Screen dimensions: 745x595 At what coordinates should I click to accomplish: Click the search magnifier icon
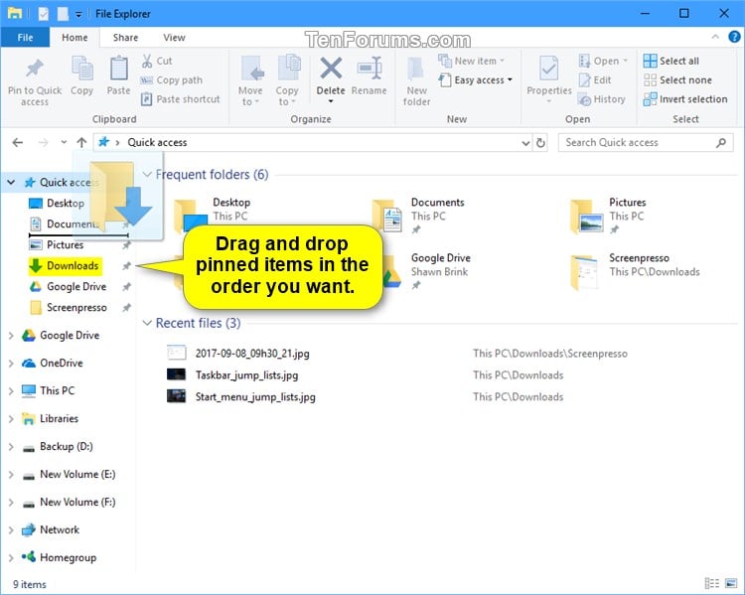pos(721,143)
